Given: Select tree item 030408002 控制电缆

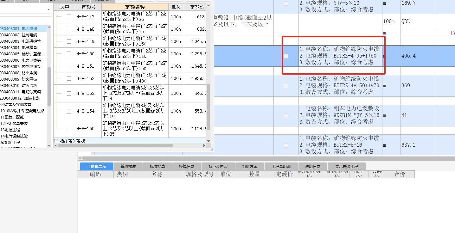Looking at the screenshot, I should [19, 35].
